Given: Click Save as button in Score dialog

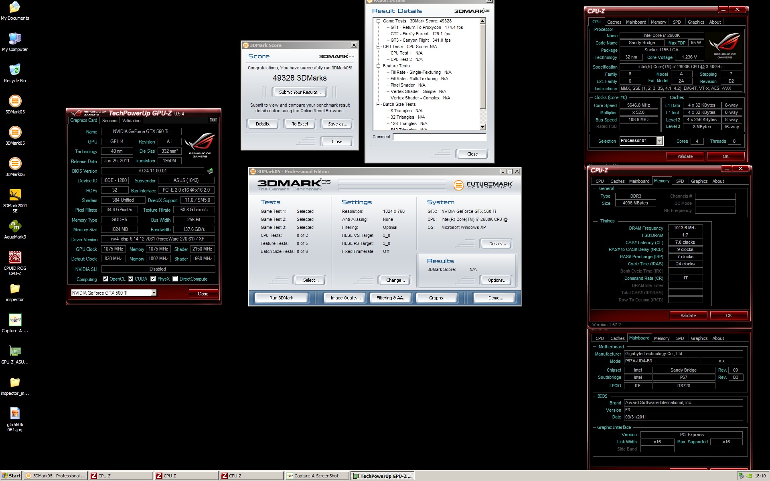Looking at the screenshot, I should click(x=337, y=124).
